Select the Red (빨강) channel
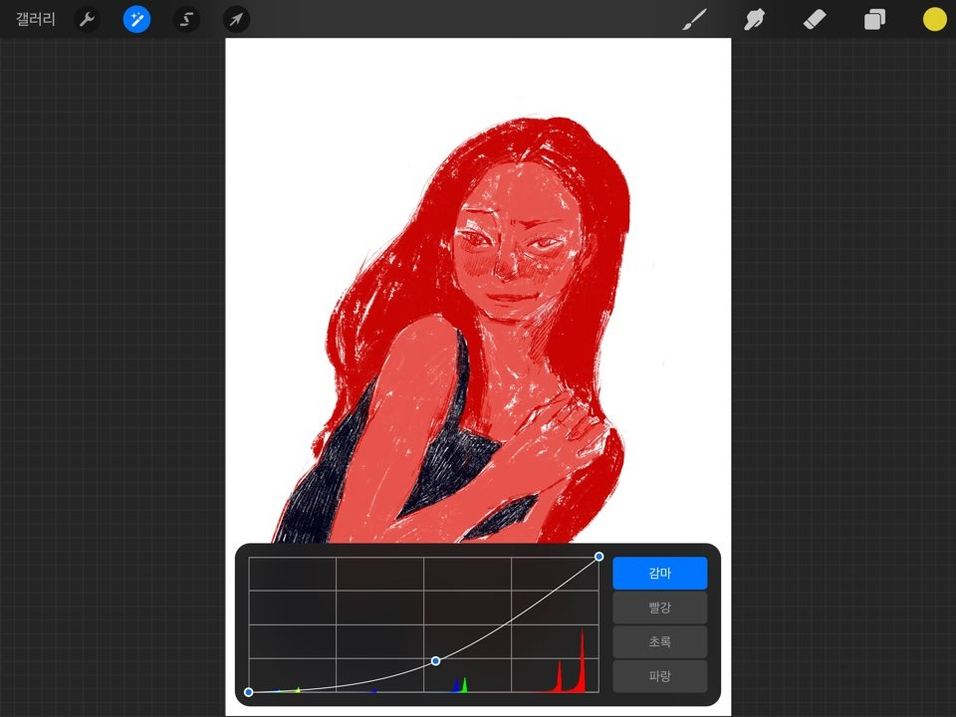The image size is (956, 717). (659, 607)
